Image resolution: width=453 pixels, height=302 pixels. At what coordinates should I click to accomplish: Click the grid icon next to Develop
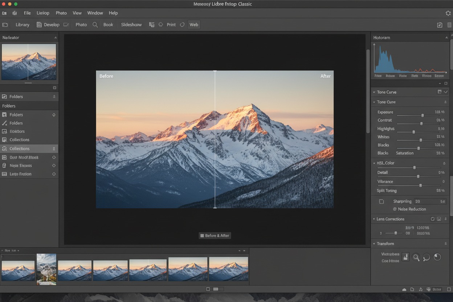point(39,25)
